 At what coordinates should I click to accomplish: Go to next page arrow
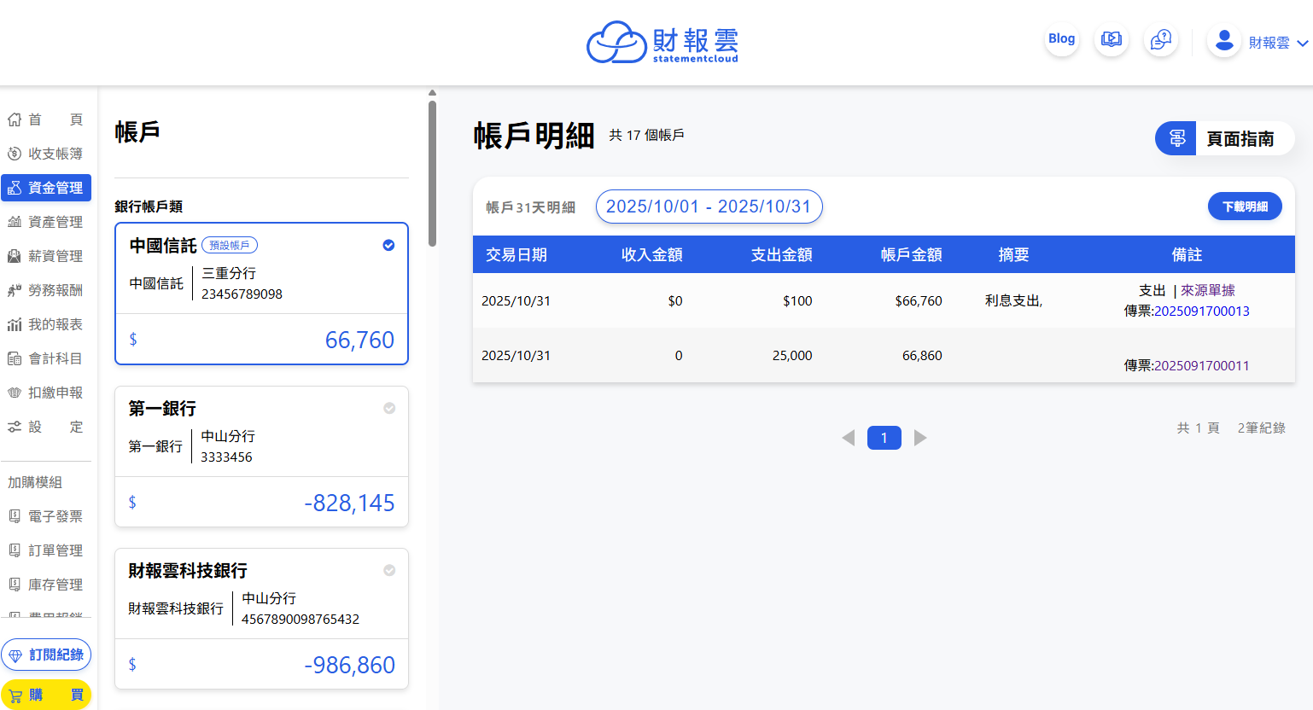920,438
